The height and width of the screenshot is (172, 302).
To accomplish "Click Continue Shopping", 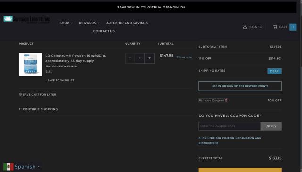I will pyautogui.click(x=40, y=109).
